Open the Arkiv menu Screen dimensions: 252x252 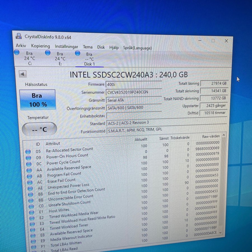21,46
